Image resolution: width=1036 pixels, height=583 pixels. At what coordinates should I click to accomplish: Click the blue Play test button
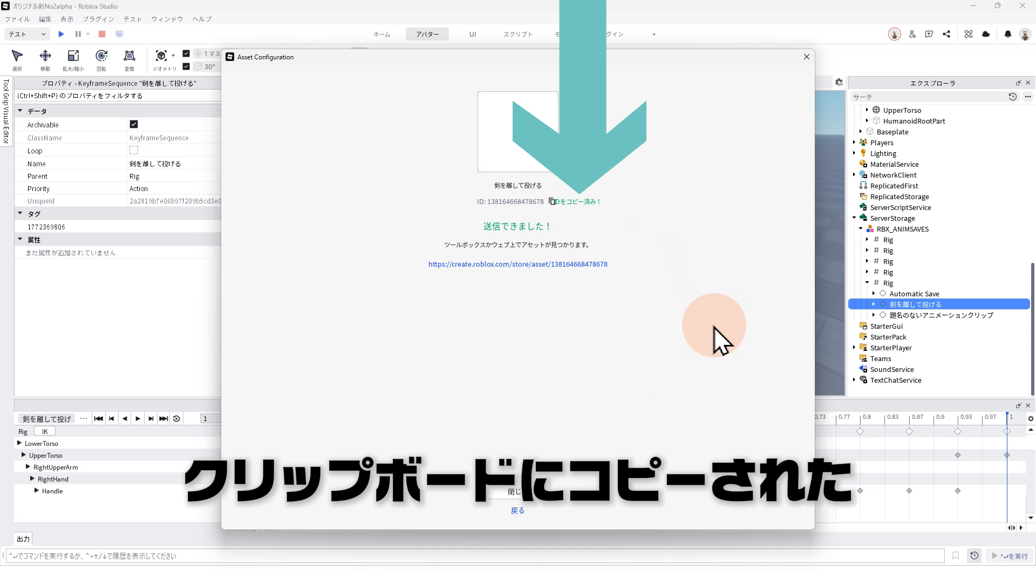[x=61, y=34]
